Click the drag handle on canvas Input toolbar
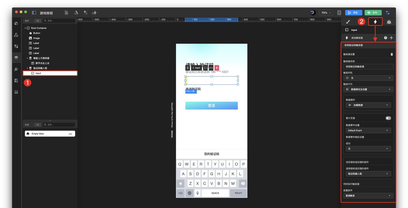Image resolution: width=408 pixels, height=208 pixels. (188, 68)
